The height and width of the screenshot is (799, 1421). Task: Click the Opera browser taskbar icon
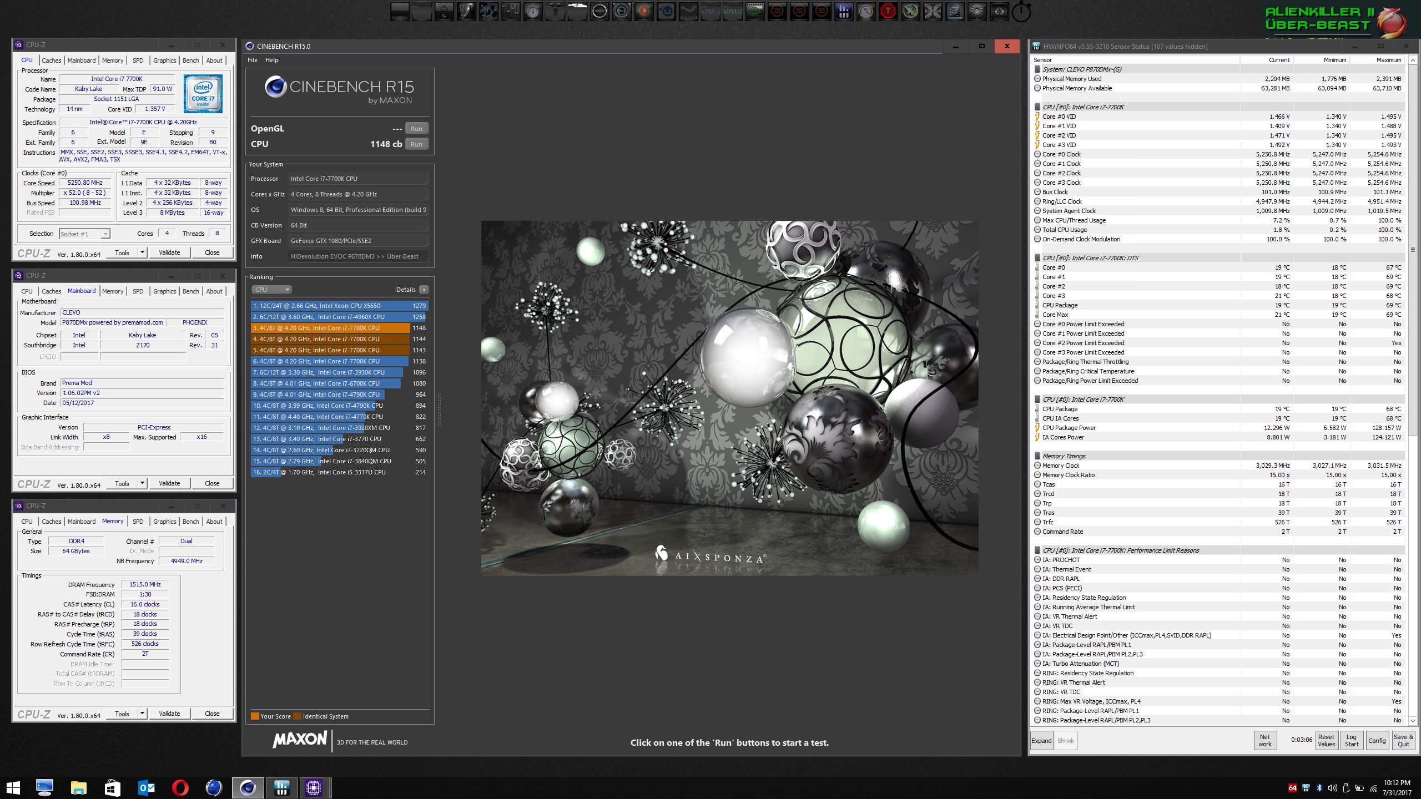[180, 787]
